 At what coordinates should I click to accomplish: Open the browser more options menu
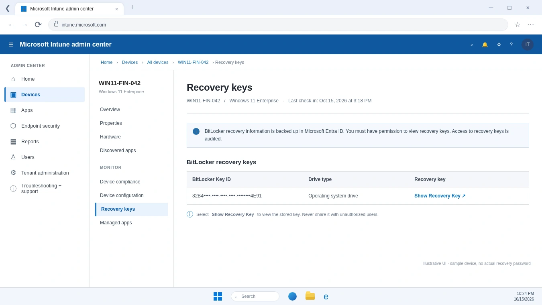[x=531, y=24]
